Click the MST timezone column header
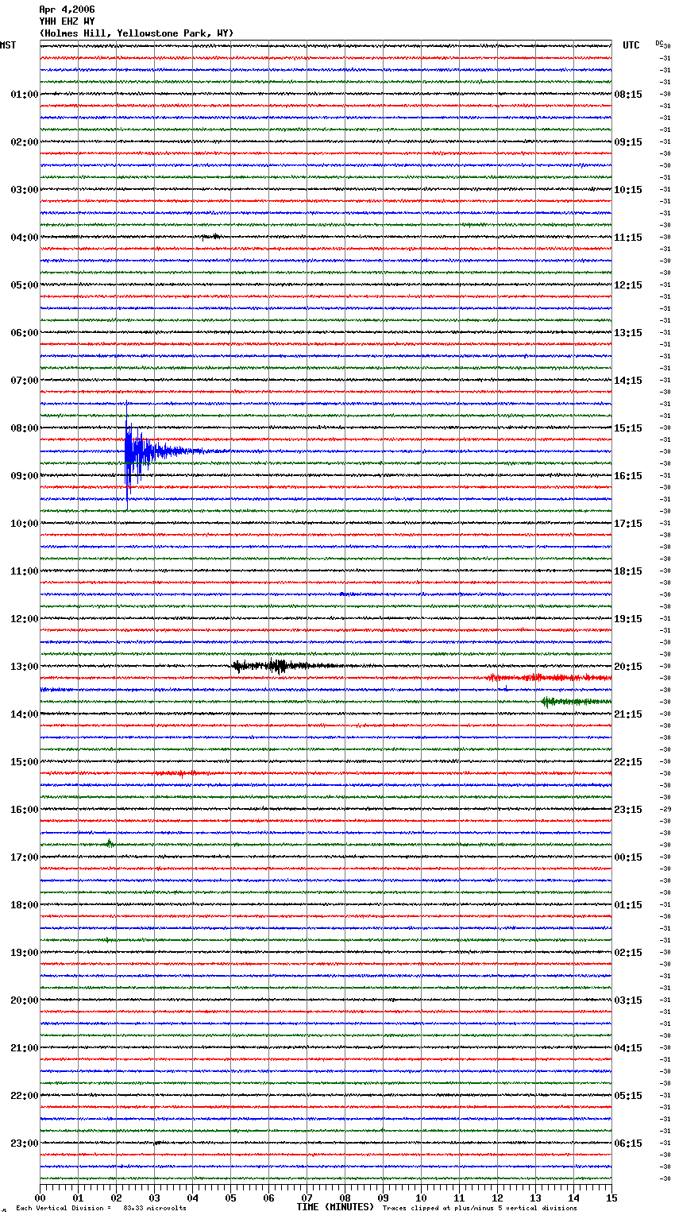Viewport: 675px width, 1219px height. (x=8, y=45)
